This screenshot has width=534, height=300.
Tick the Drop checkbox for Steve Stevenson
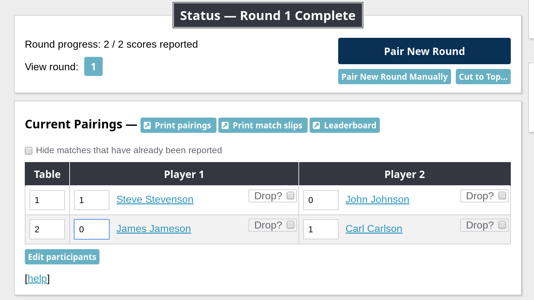point(290,196)
